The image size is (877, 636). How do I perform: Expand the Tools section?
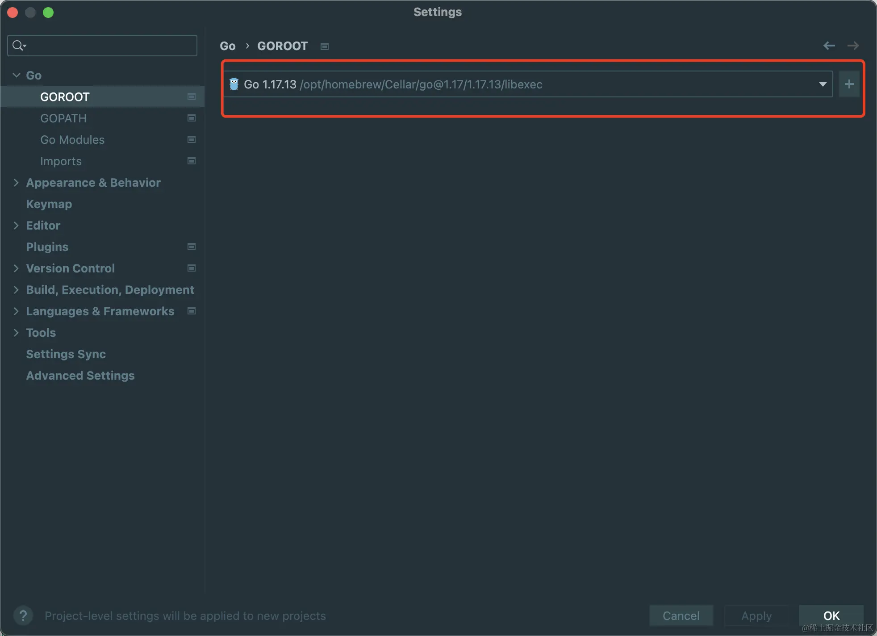[x=17, y=333]
